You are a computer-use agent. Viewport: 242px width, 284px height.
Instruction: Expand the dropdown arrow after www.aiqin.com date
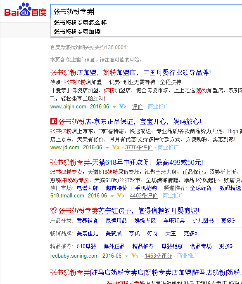114,107
